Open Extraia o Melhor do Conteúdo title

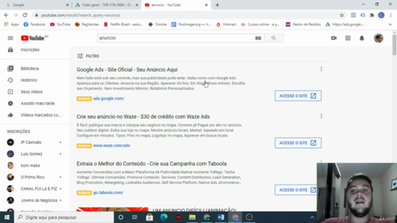[151, 164]
